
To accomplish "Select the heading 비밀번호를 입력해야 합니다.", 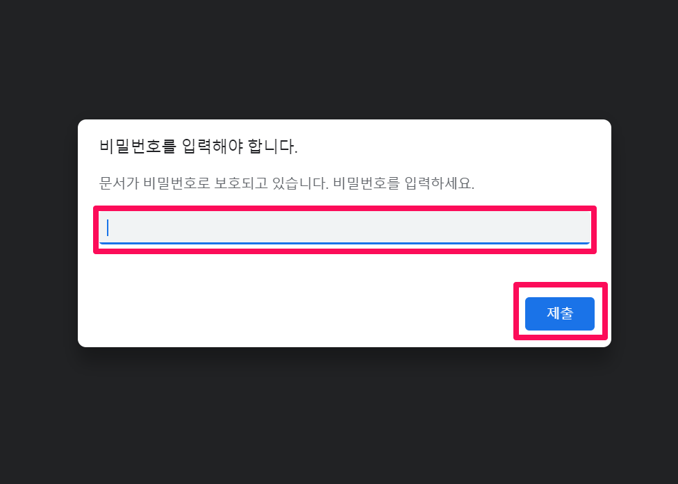I will pos(199,146).
